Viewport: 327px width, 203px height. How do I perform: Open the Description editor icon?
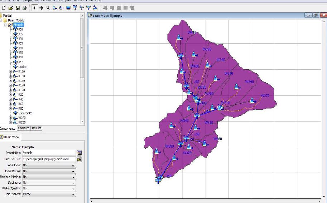80,153
